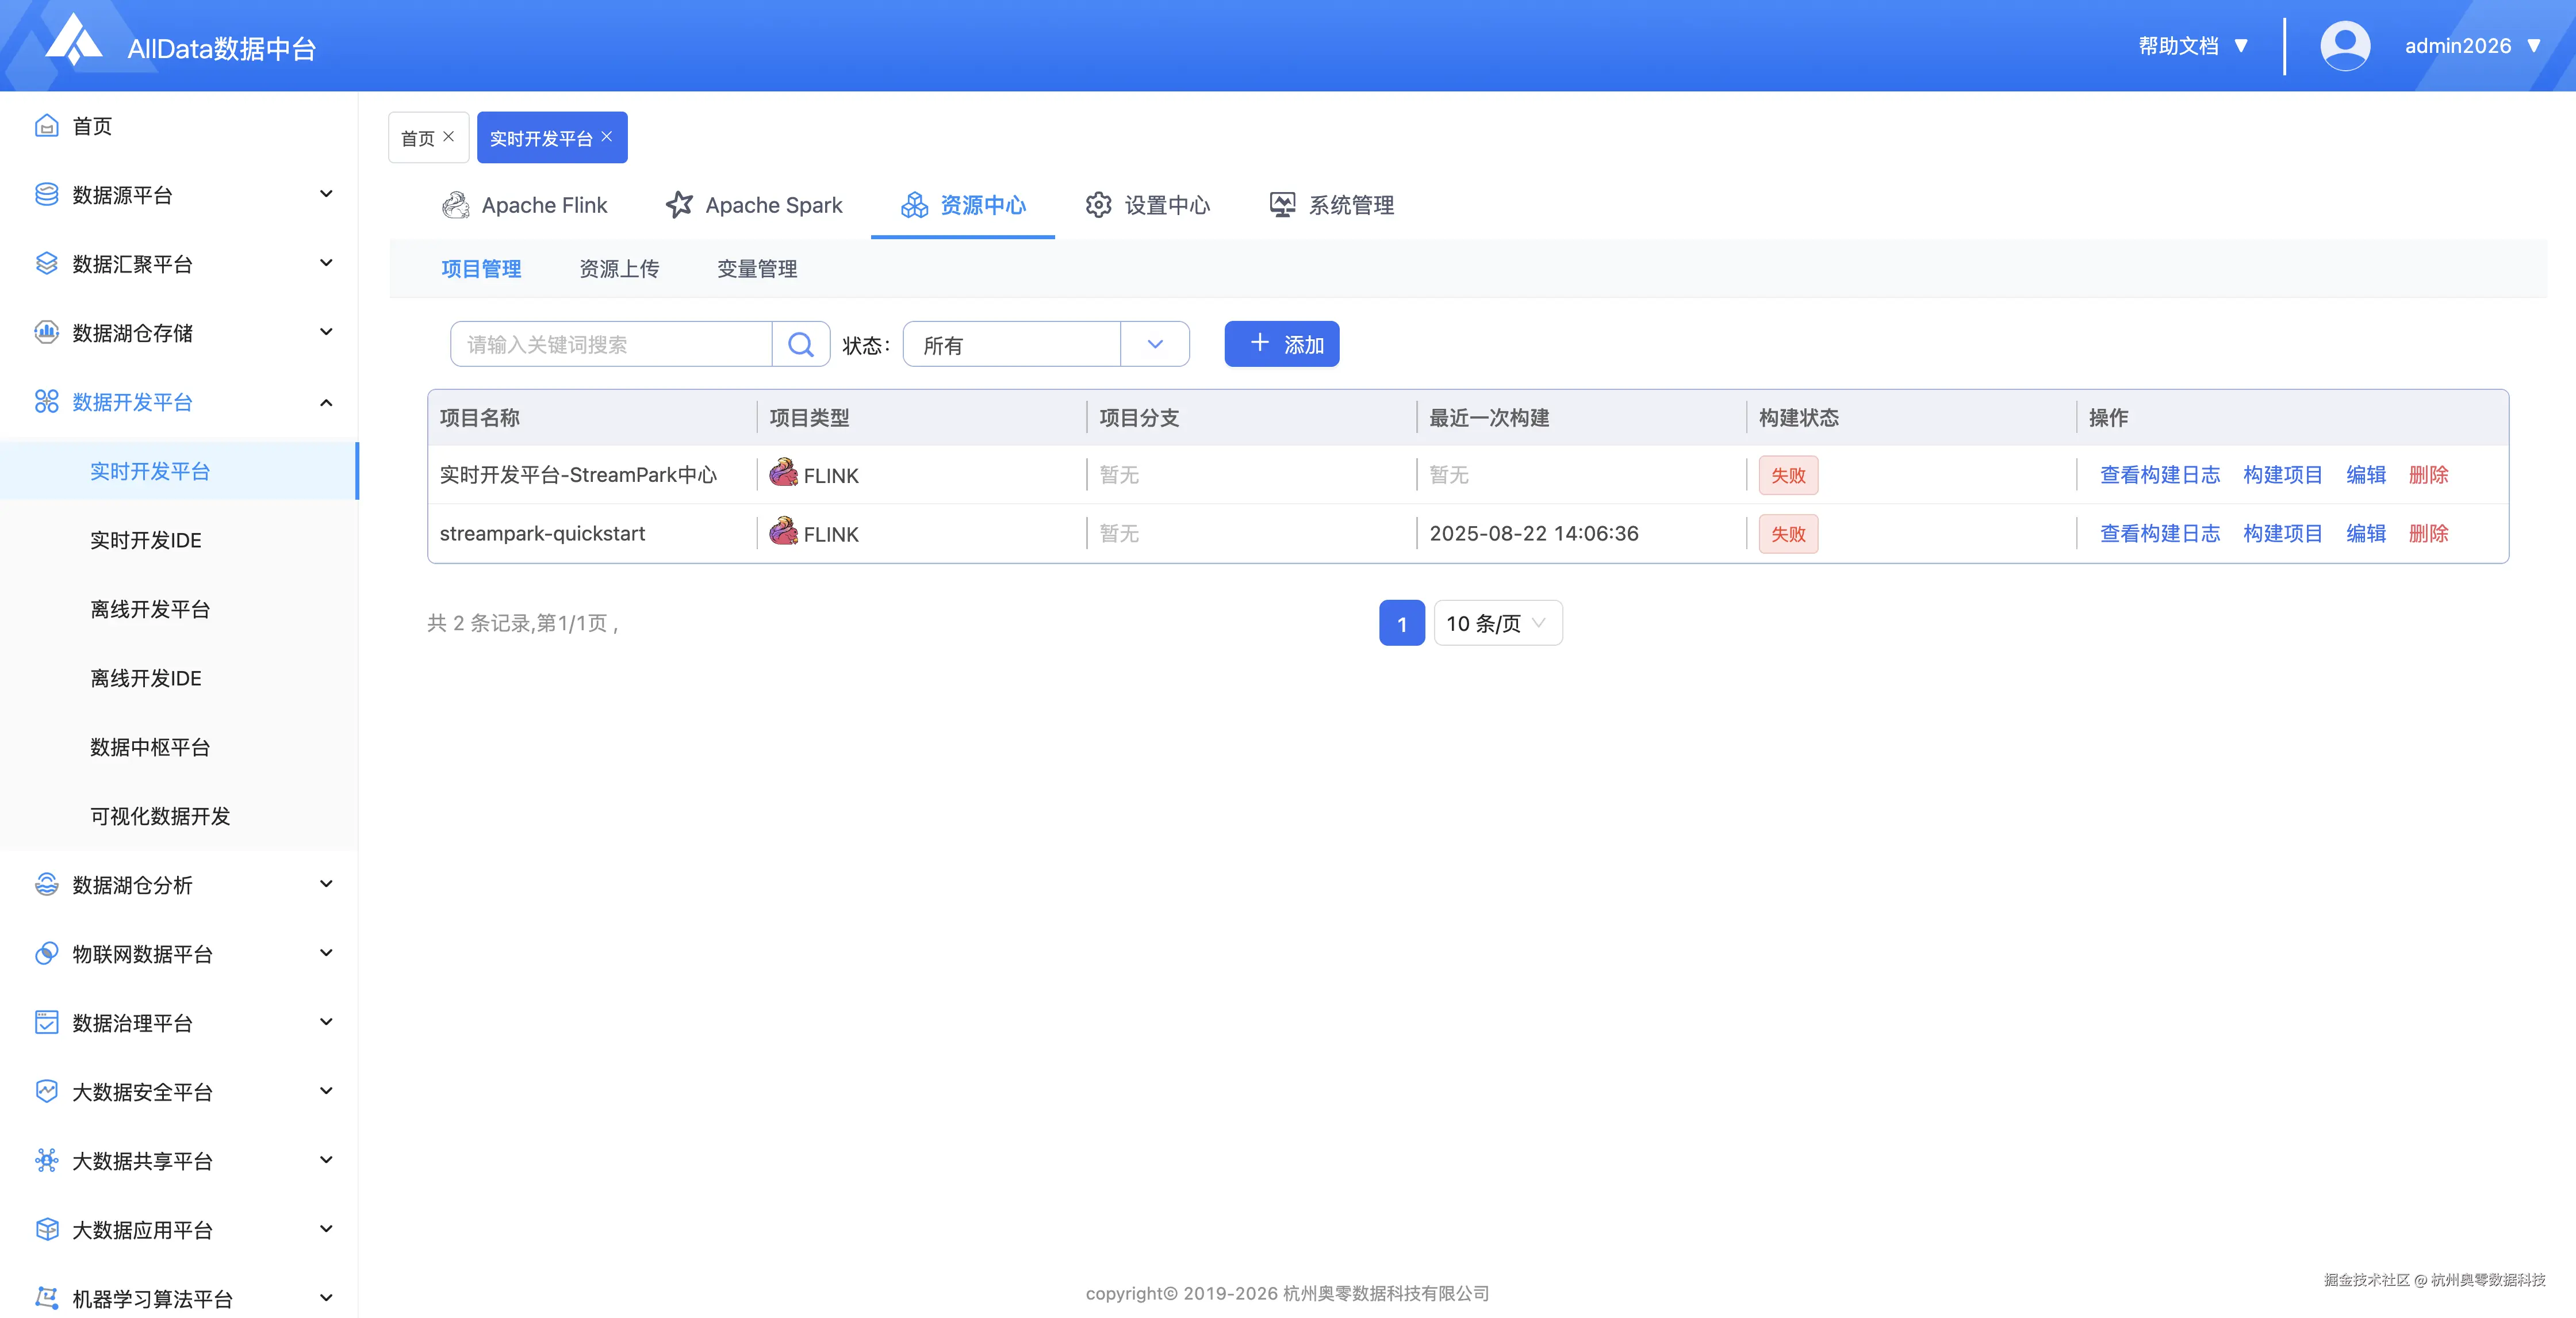View build log for the StreamPark中心 project
Image resolution: width=2576 pixels, height=1318 pixels.
click(2160, 475)
